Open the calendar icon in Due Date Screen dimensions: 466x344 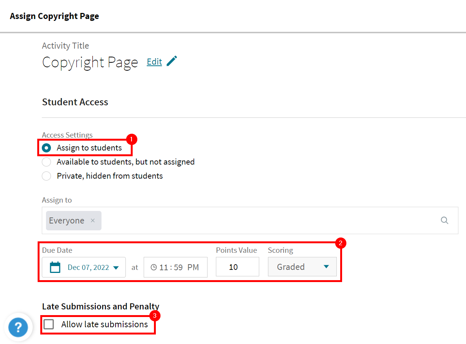click(55, 267)
